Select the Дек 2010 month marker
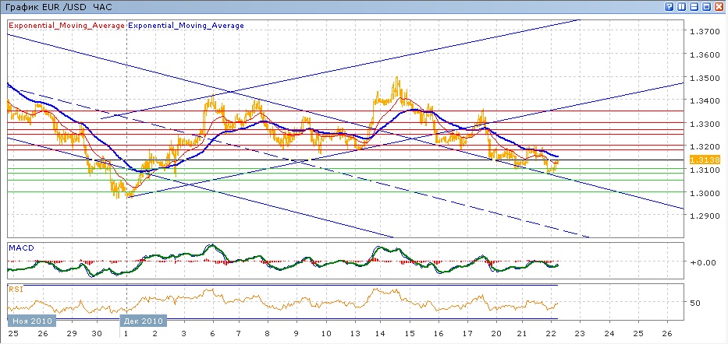The width and height of the screenshot is (728, 344). 144,321
